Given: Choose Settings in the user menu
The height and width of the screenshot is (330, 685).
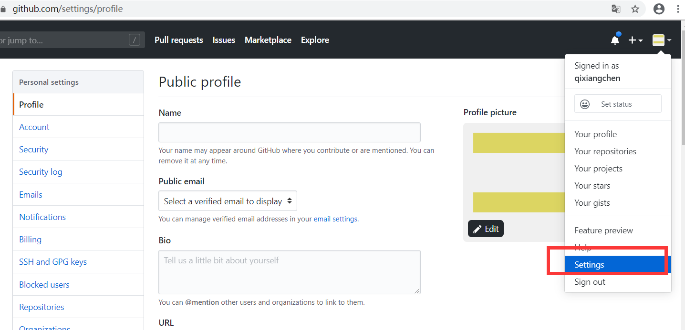Looking at the screenshot, I should pyautogui.click(x=618, y=265).
